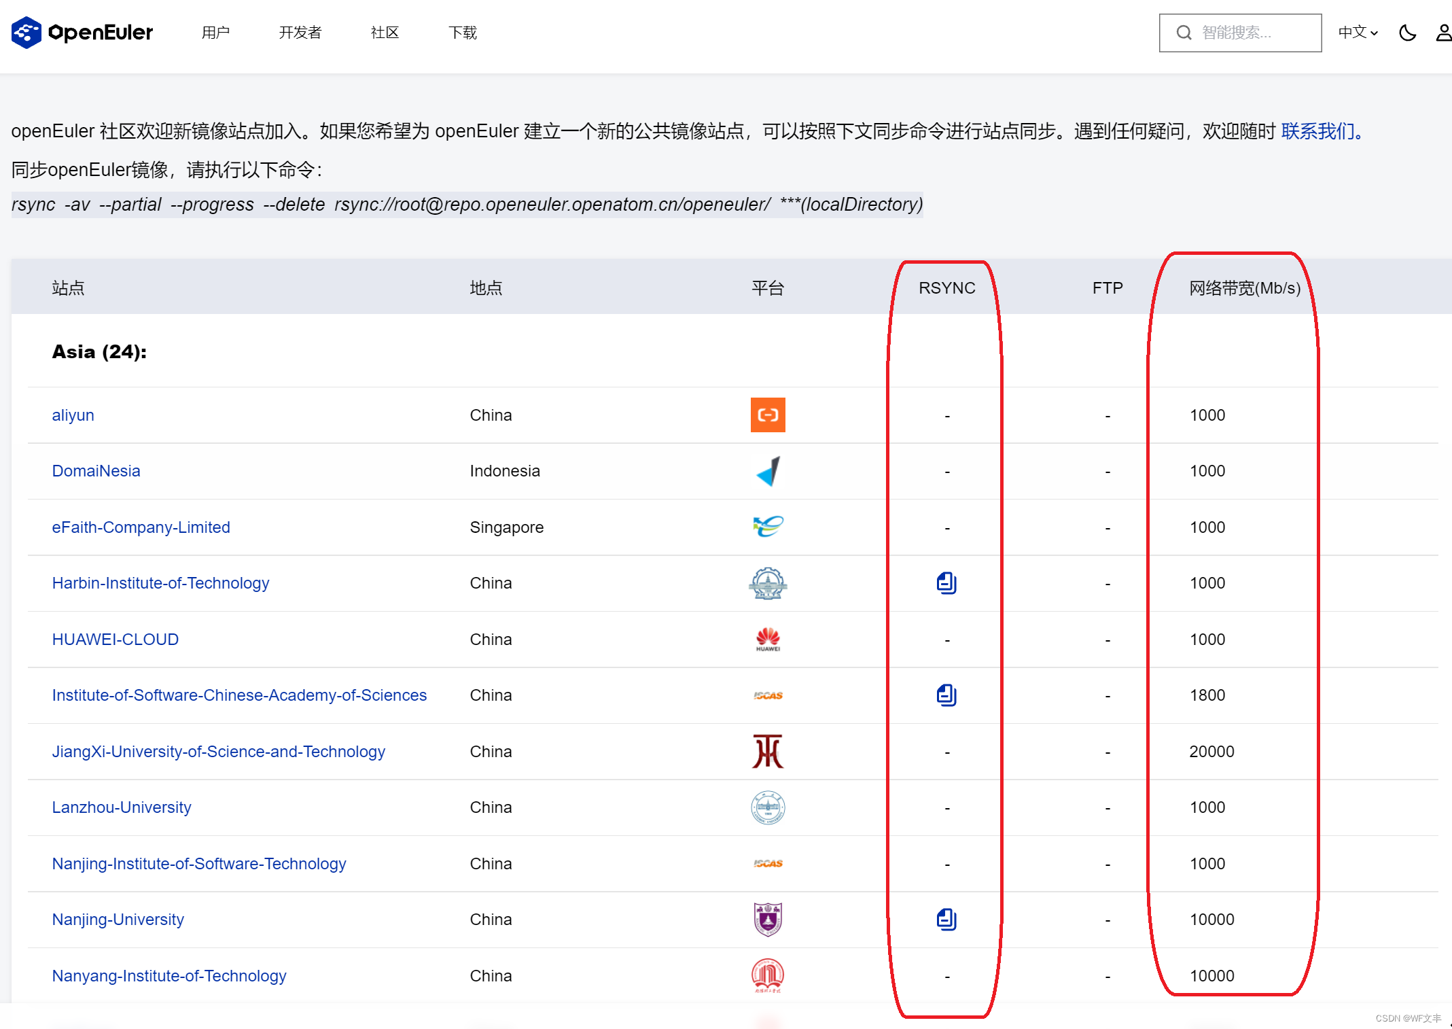The image size is (1452, 1029).
Task: Open Nanyang-Institute-of-Technology mirror link
Action: tap(169, 976)
